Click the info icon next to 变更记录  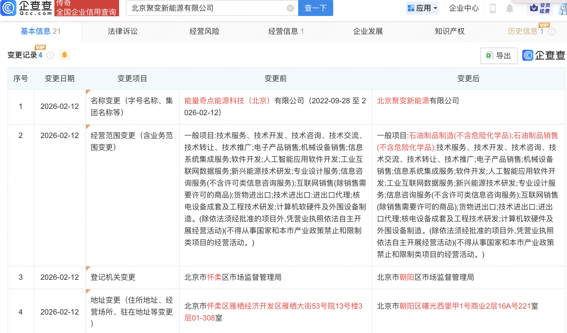(50, 55)
